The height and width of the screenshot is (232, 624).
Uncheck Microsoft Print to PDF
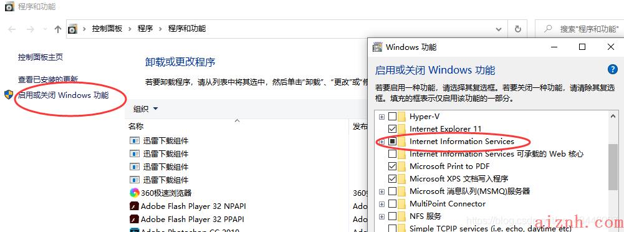click(392, 166)
